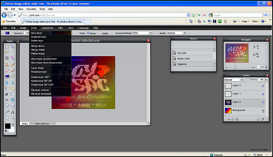Click the Navigator zoom slider handle
Screen dimensions: 273x157
pyautogui.click(x=235, y=67)
